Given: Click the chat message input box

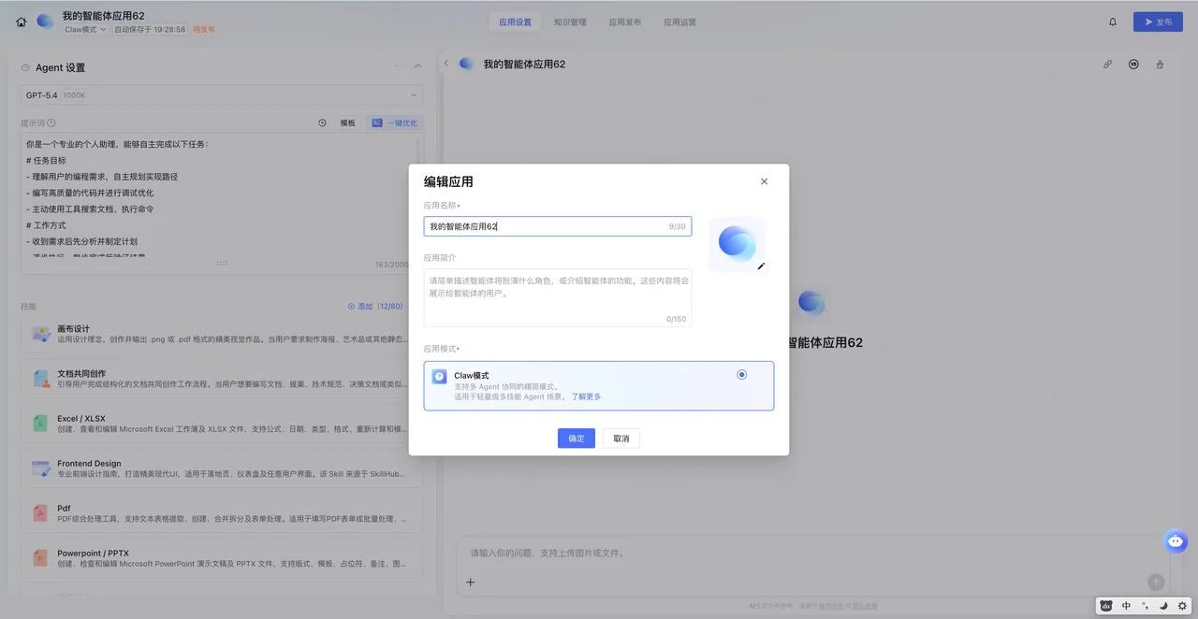Looking at the screenshot, I should (812, 564).
